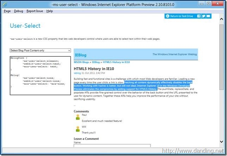This screenshot has width=227, height=156.
Task: Open the Help menu
Action: point(49,11)
